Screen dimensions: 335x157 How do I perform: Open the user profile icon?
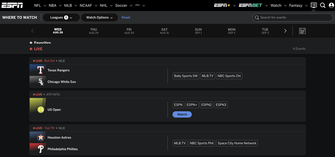332,5
